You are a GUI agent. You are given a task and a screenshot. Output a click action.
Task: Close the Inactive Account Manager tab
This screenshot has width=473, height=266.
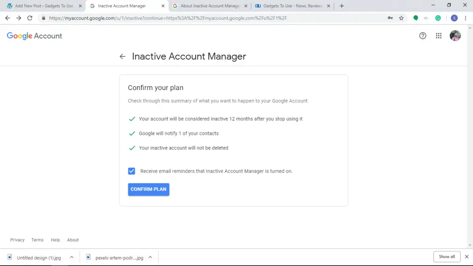(x=163, y=6)
